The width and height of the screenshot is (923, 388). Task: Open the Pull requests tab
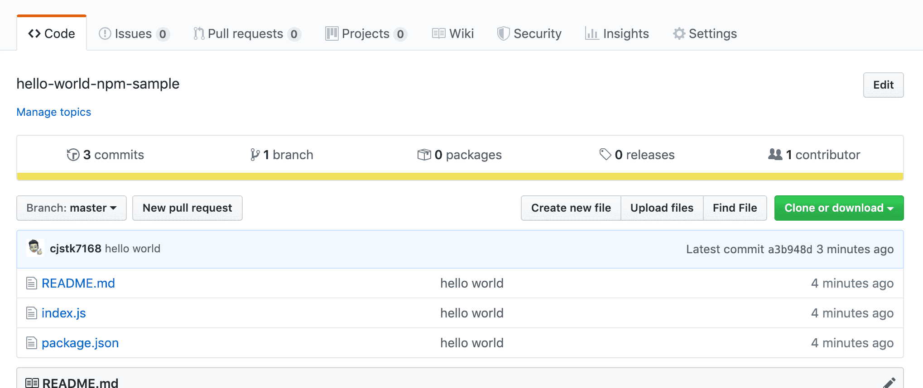(246, 34)
